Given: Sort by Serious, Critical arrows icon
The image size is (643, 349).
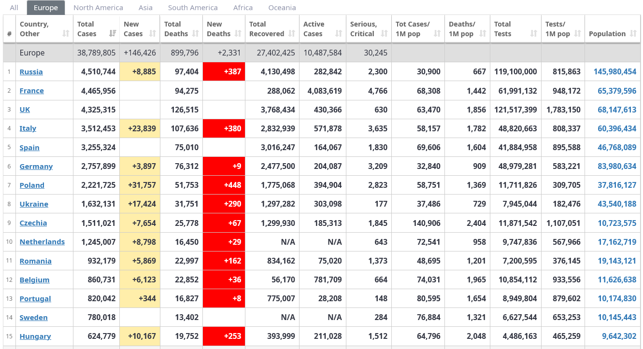Looking at the screenshot, I should tap(384, 34).
